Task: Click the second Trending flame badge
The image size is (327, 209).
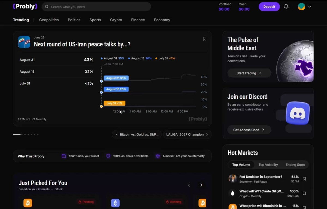Action: (174, 202)
